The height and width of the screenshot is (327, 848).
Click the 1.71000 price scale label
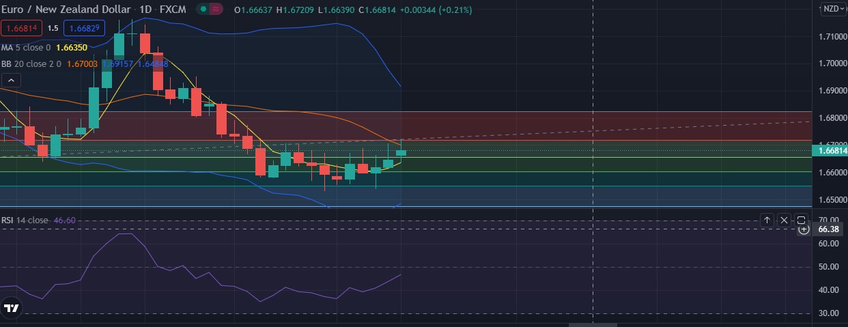pos(832,36)
